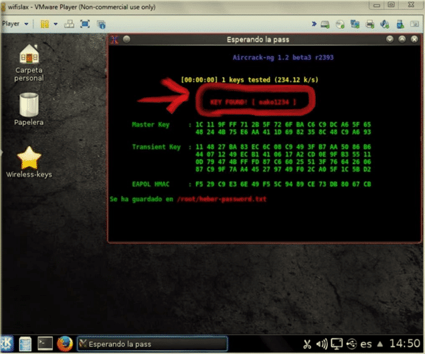Click the saved file path /root/heber-password.txt

[229, 199]
